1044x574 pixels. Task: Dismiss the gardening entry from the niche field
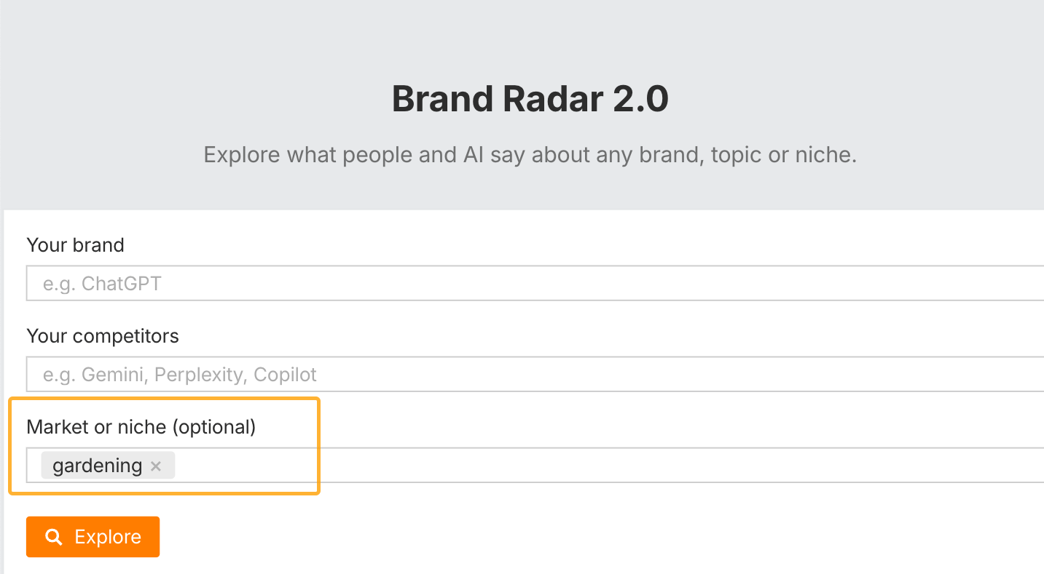click(156, 466)
